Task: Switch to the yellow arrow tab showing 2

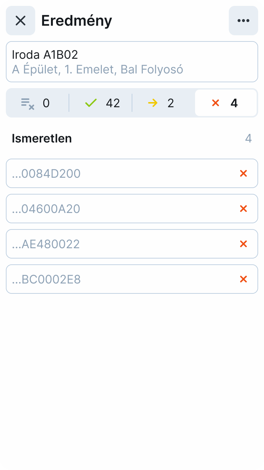Action: click(x=164, y=103)
